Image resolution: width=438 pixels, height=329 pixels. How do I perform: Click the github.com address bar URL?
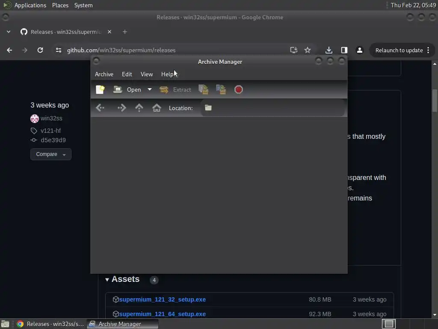click(121, 50)
